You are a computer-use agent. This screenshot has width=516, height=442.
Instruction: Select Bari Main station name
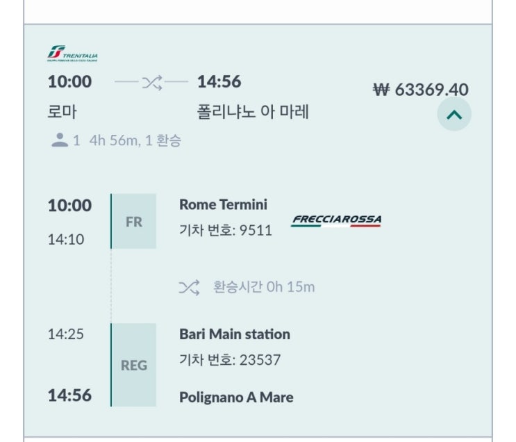click(x=235, y=334)
